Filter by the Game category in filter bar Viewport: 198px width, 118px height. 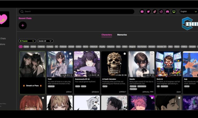pos(26,47)
